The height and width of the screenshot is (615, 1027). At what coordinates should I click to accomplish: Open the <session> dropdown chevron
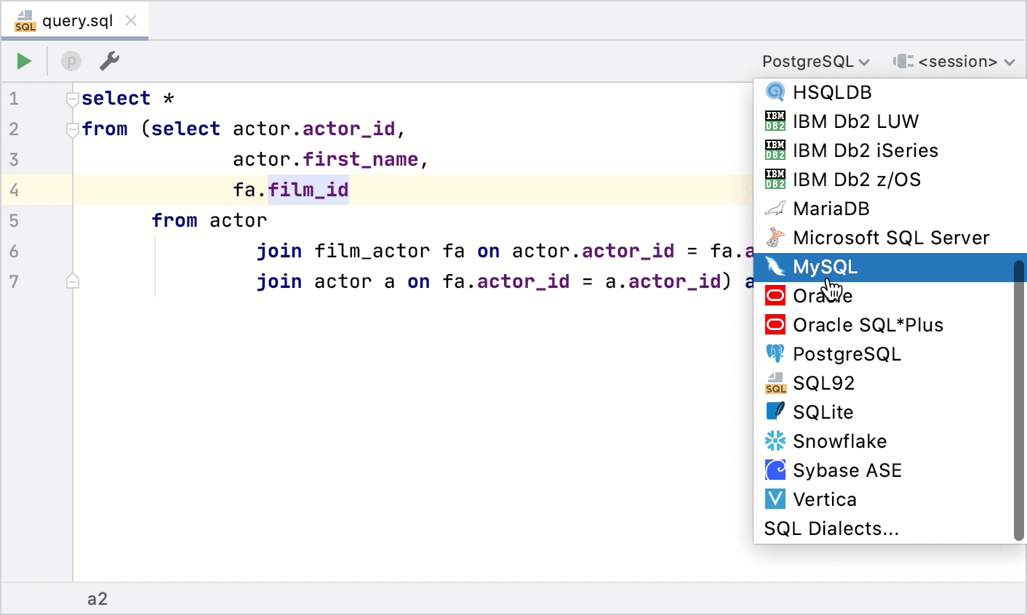coord(1010,61)
